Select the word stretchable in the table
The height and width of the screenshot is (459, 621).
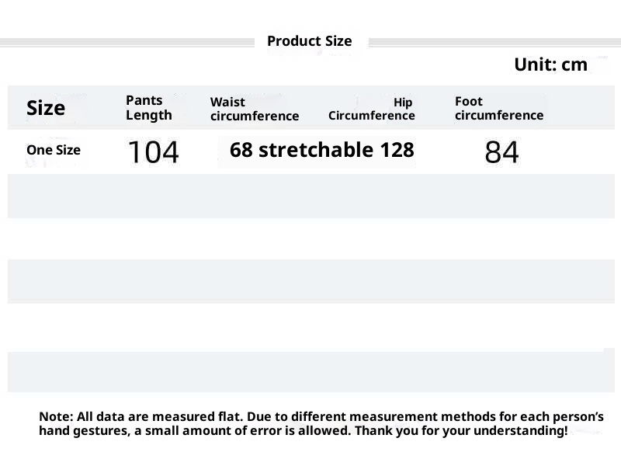[x=316, y=150]
